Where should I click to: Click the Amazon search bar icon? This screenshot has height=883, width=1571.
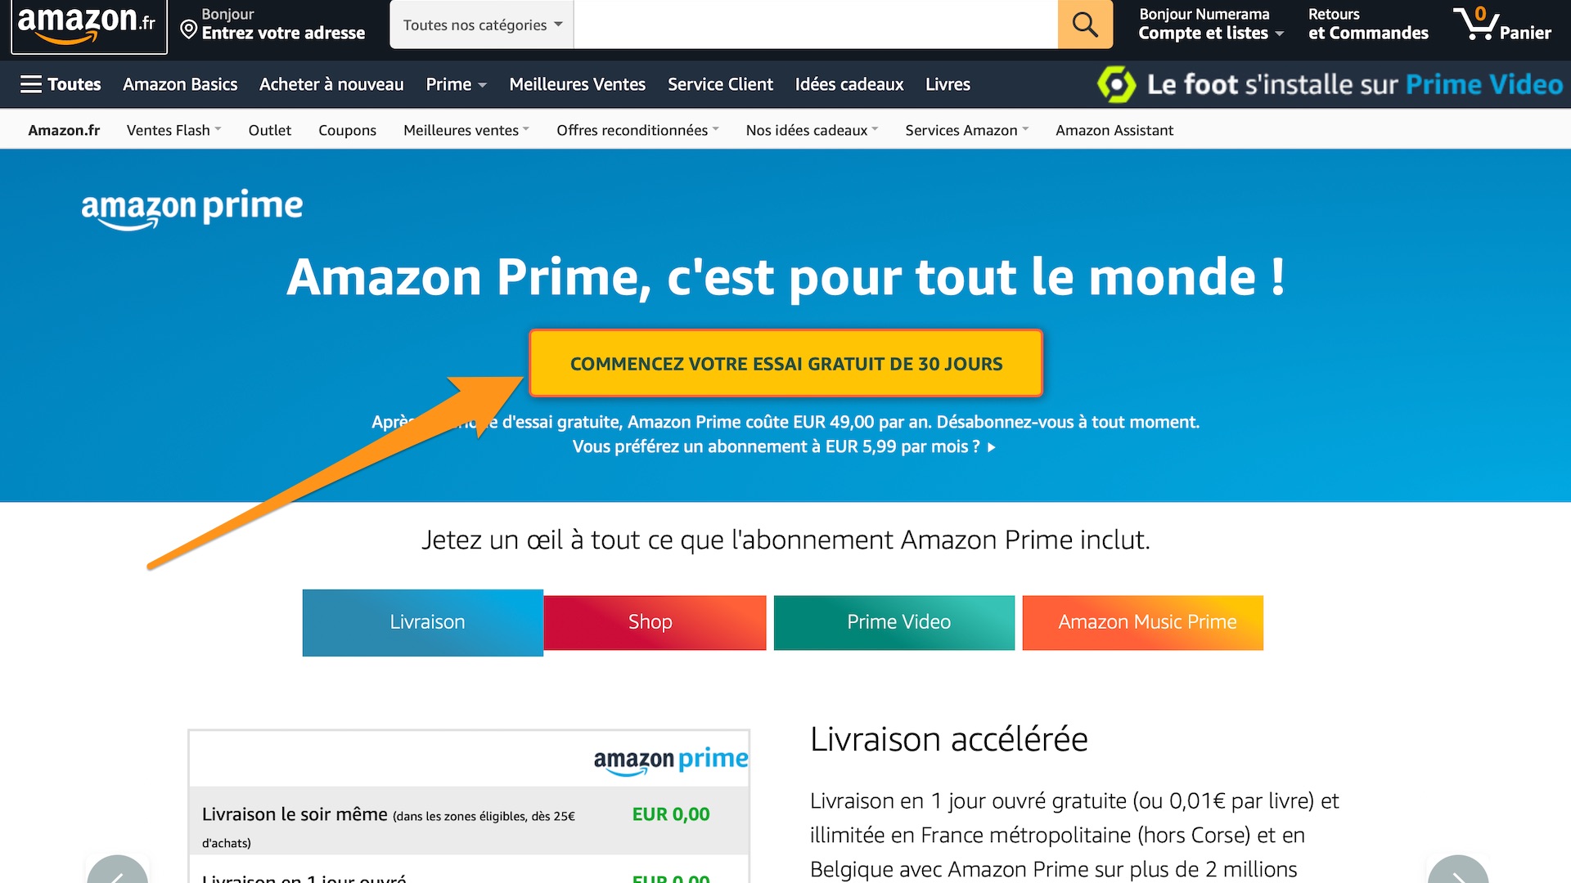1084,25
